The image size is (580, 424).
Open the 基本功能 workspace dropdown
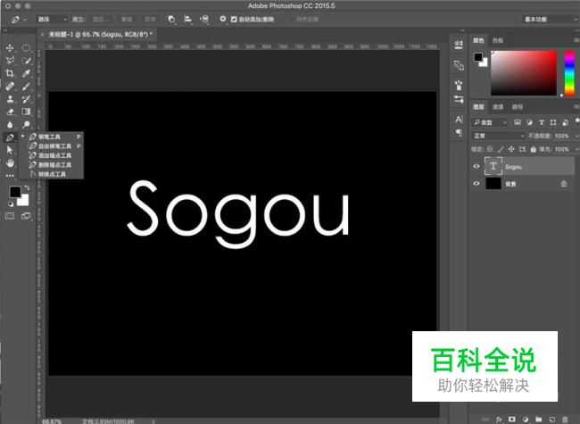(551, 20)
